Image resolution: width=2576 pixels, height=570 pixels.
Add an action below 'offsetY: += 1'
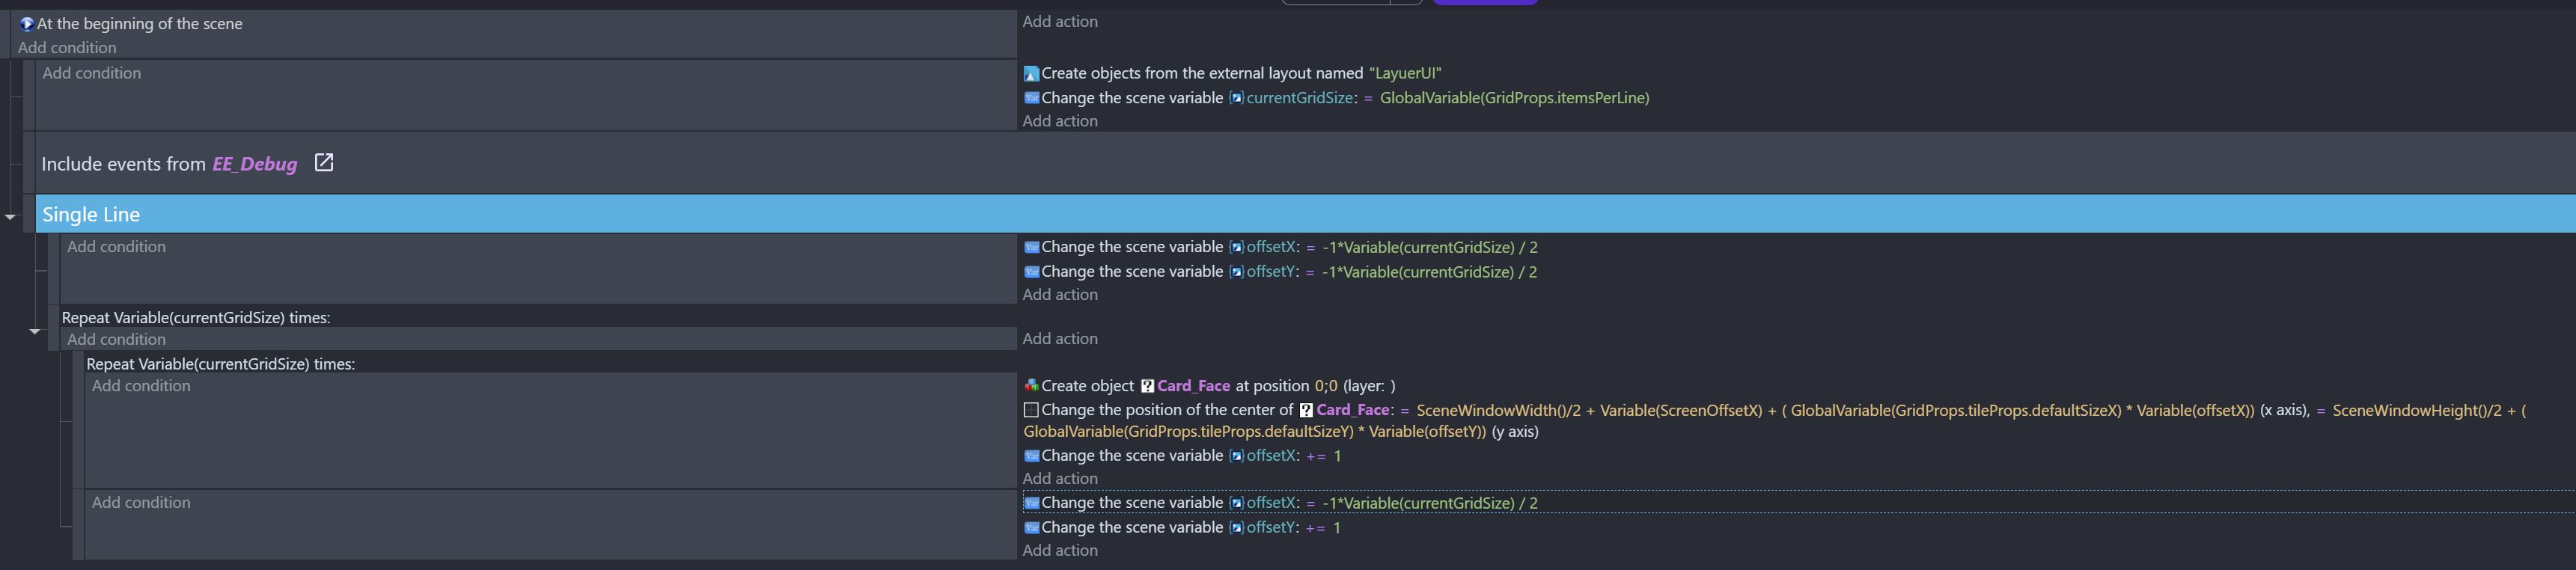click(x=1059, y=551)
